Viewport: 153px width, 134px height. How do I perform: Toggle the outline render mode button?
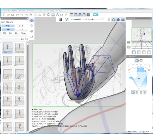(113, 20)
